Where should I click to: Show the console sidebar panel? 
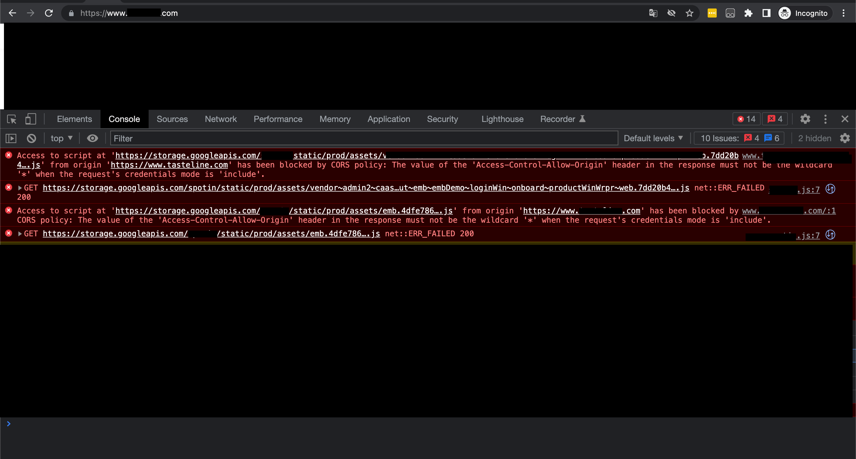coord(11,138)
